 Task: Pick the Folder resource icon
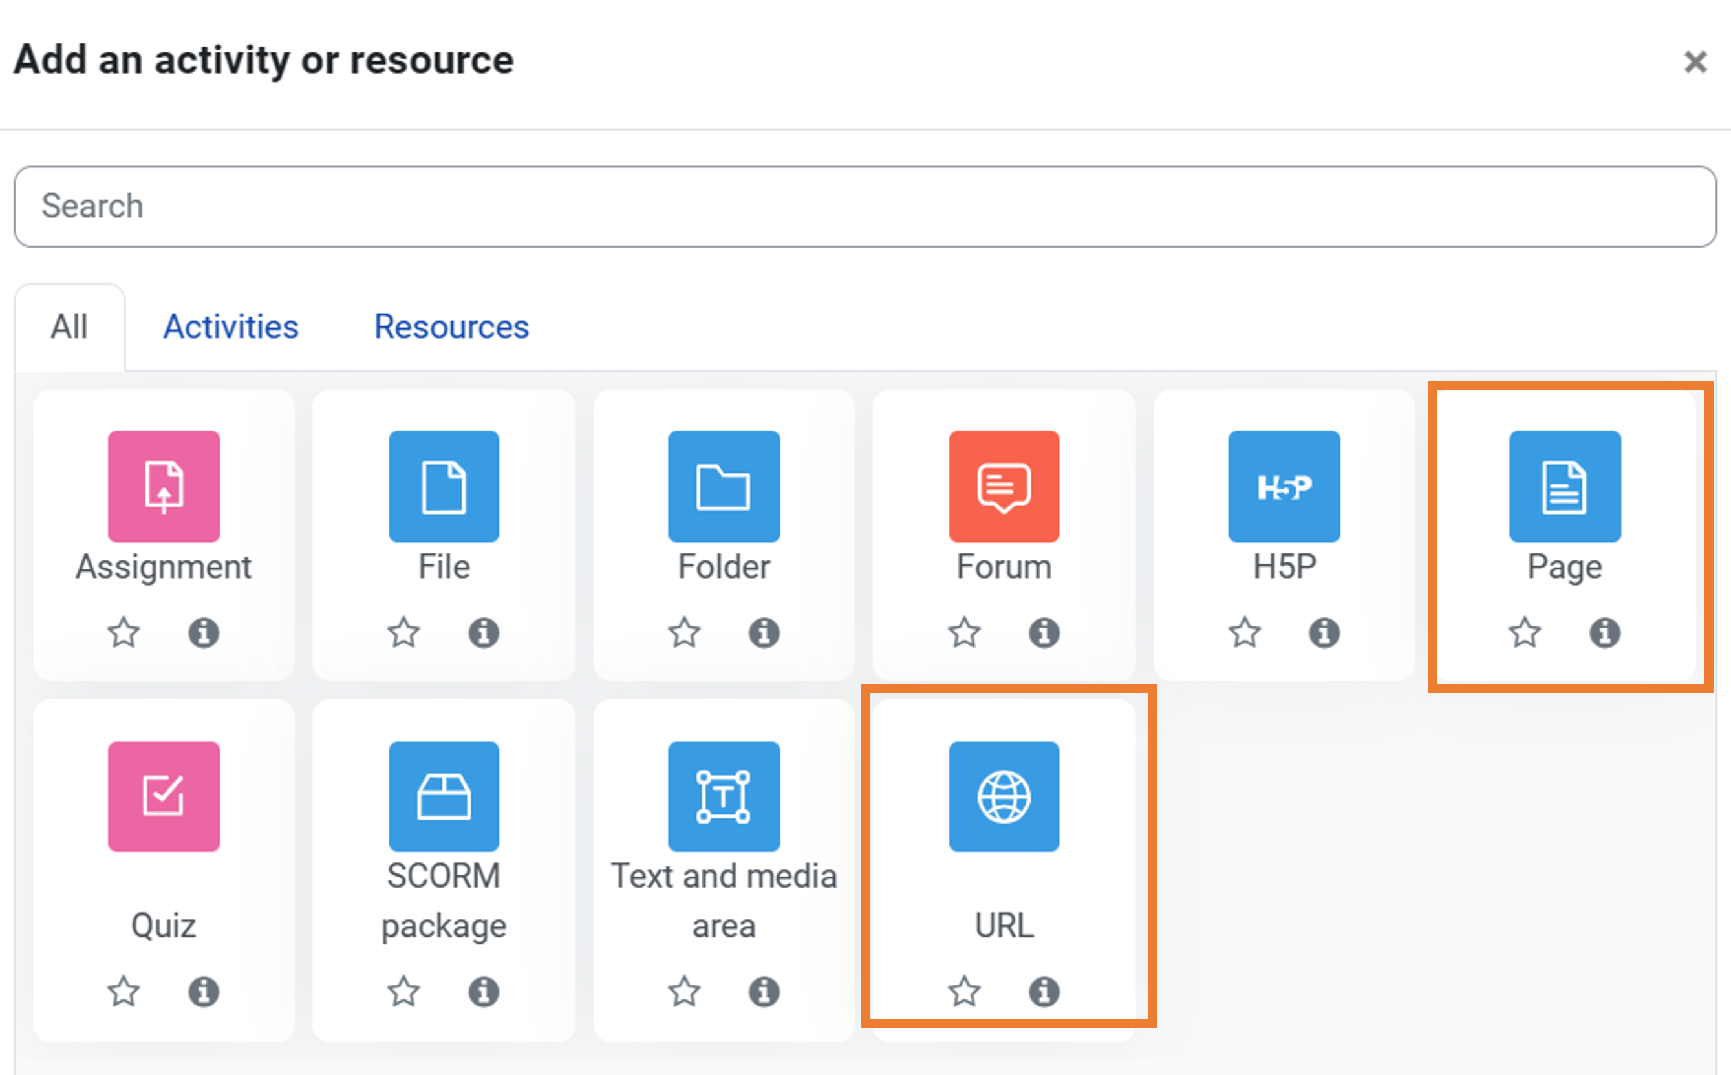point(724,486)
